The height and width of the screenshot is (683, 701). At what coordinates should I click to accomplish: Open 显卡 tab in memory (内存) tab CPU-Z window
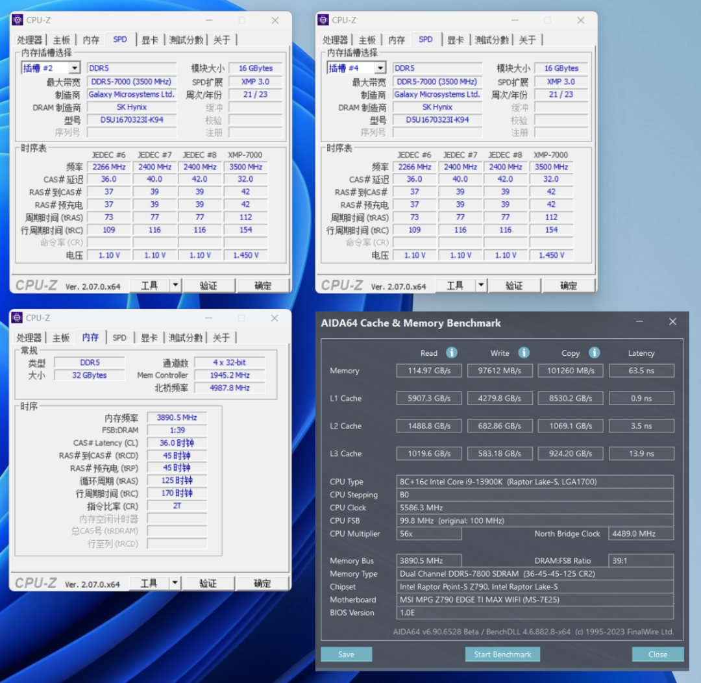[149, 338]
